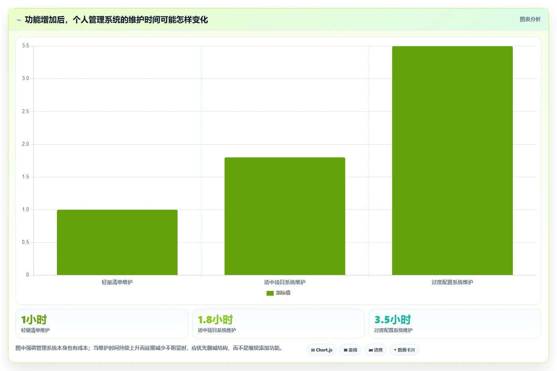Click the 3.0 y-axis tick label
Image resolution: width=557 pixels, height=371 pixels.
tap(25, 79)
